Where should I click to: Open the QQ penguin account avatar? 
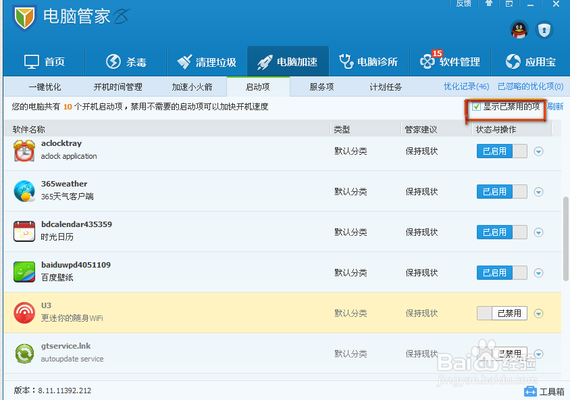pyautogui.click(x=519, y=30)
